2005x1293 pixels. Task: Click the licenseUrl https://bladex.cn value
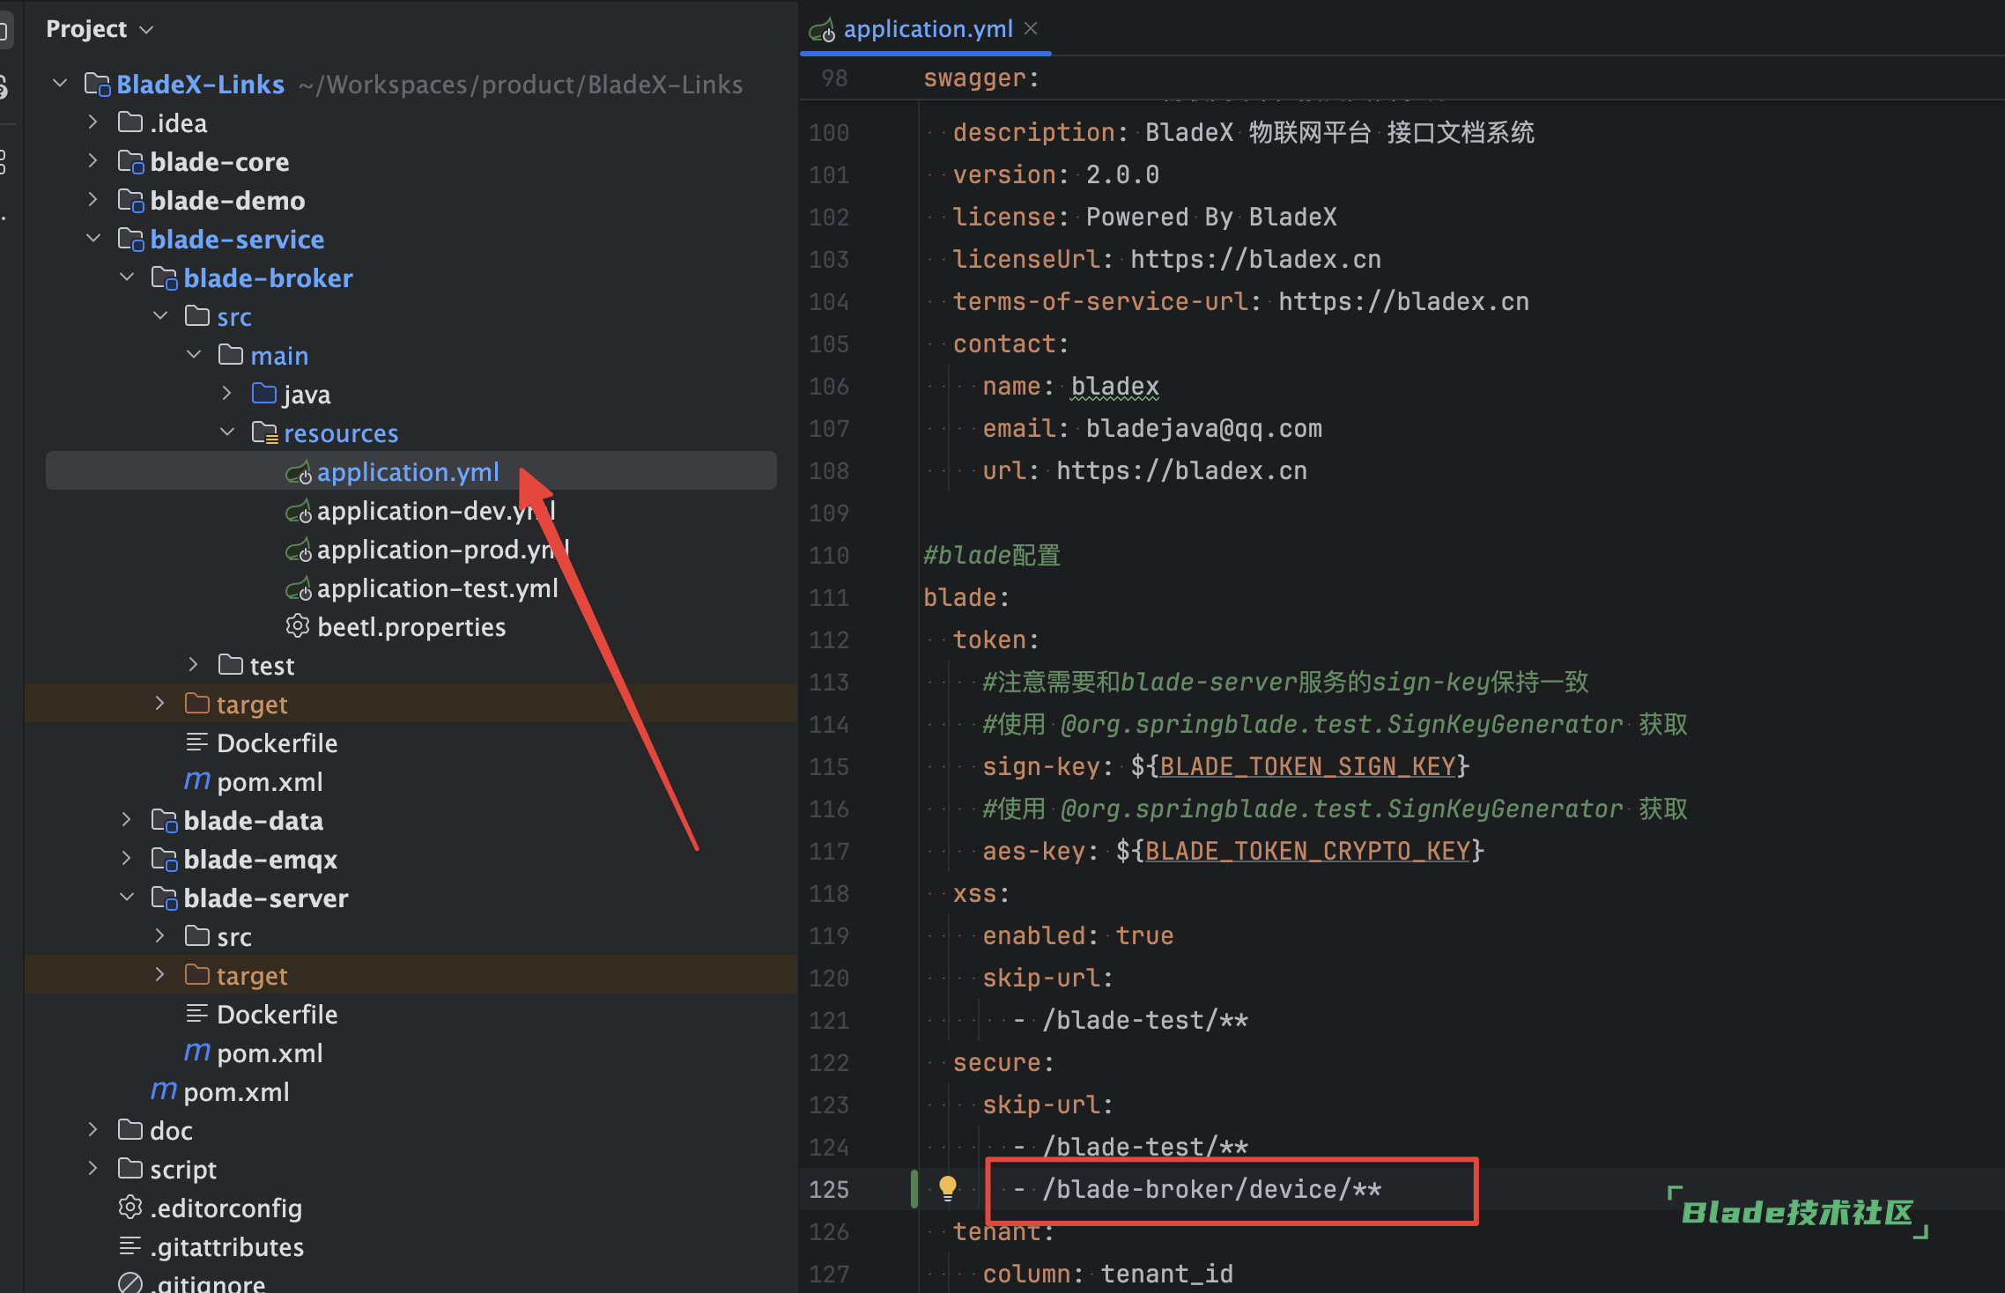pyautogui.click(x=1255, y=259)
